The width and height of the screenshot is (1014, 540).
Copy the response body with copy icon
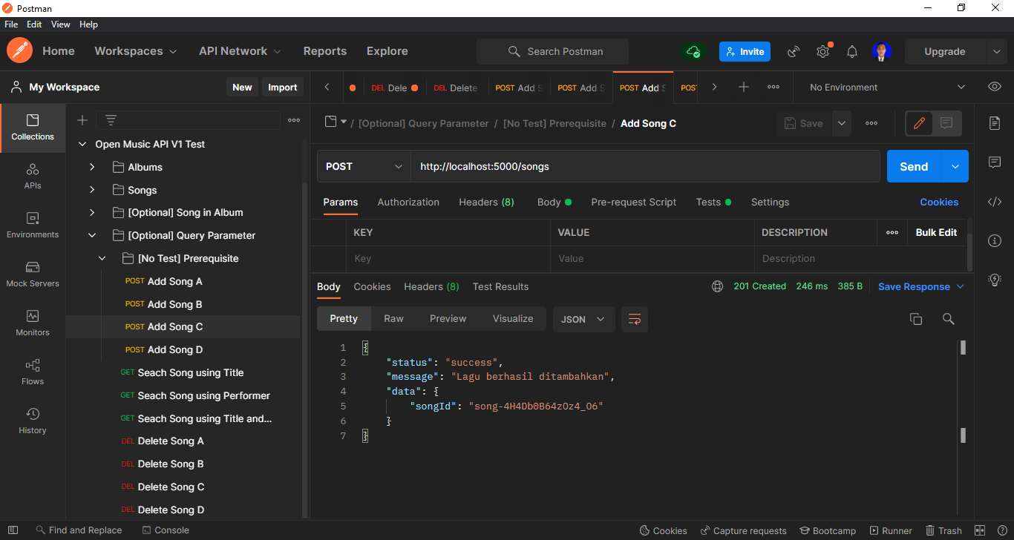(x=916, y=319)
